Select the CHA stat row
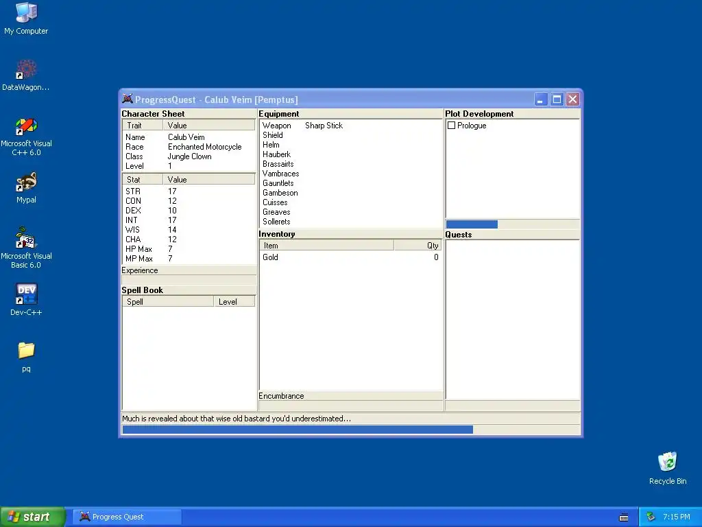Screen dimensions: 702x527 pyautogui.click(x=189, y=239)
